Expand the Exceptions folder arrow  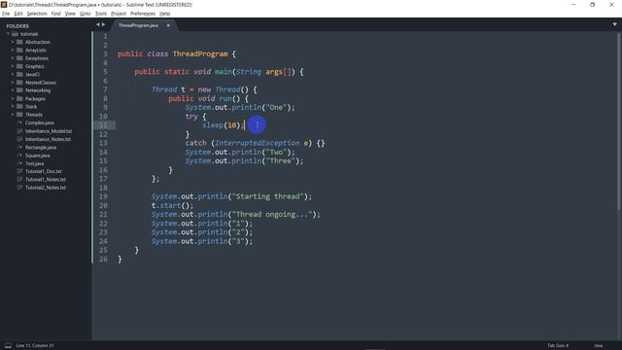pos(13,58)
